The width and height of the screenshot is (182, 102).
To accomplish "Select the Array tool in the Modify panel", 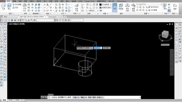I will pos(69,10).
